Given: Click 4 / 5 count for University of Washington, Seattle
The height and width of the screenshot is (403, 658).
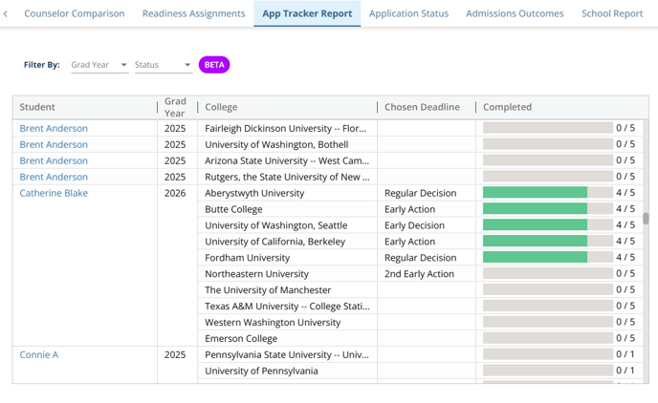Looking at the screenshot, I should (x=625, y=225).
